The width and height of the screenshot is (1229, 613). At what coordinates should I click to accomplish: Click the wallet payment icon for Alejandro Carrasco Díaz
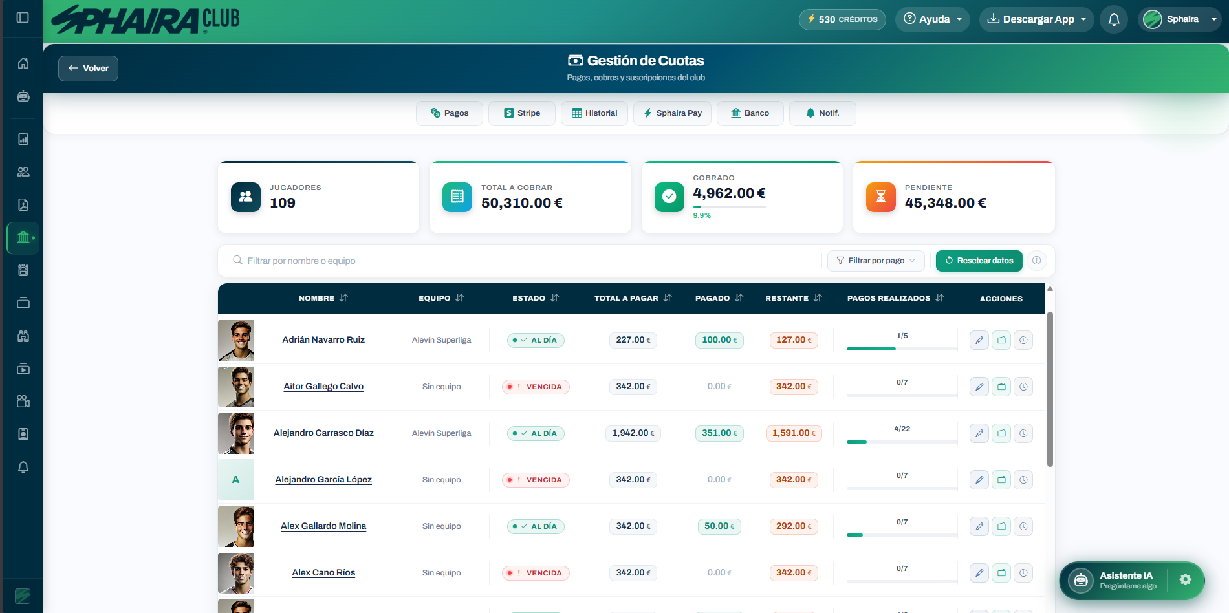coord(1001,433)
